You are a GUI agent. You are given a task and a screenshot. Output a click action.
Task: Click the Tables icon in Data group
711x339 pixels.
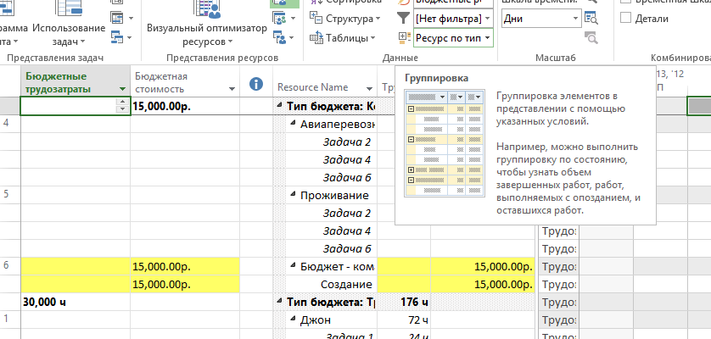pyautogui.click(x=317, y=37)
